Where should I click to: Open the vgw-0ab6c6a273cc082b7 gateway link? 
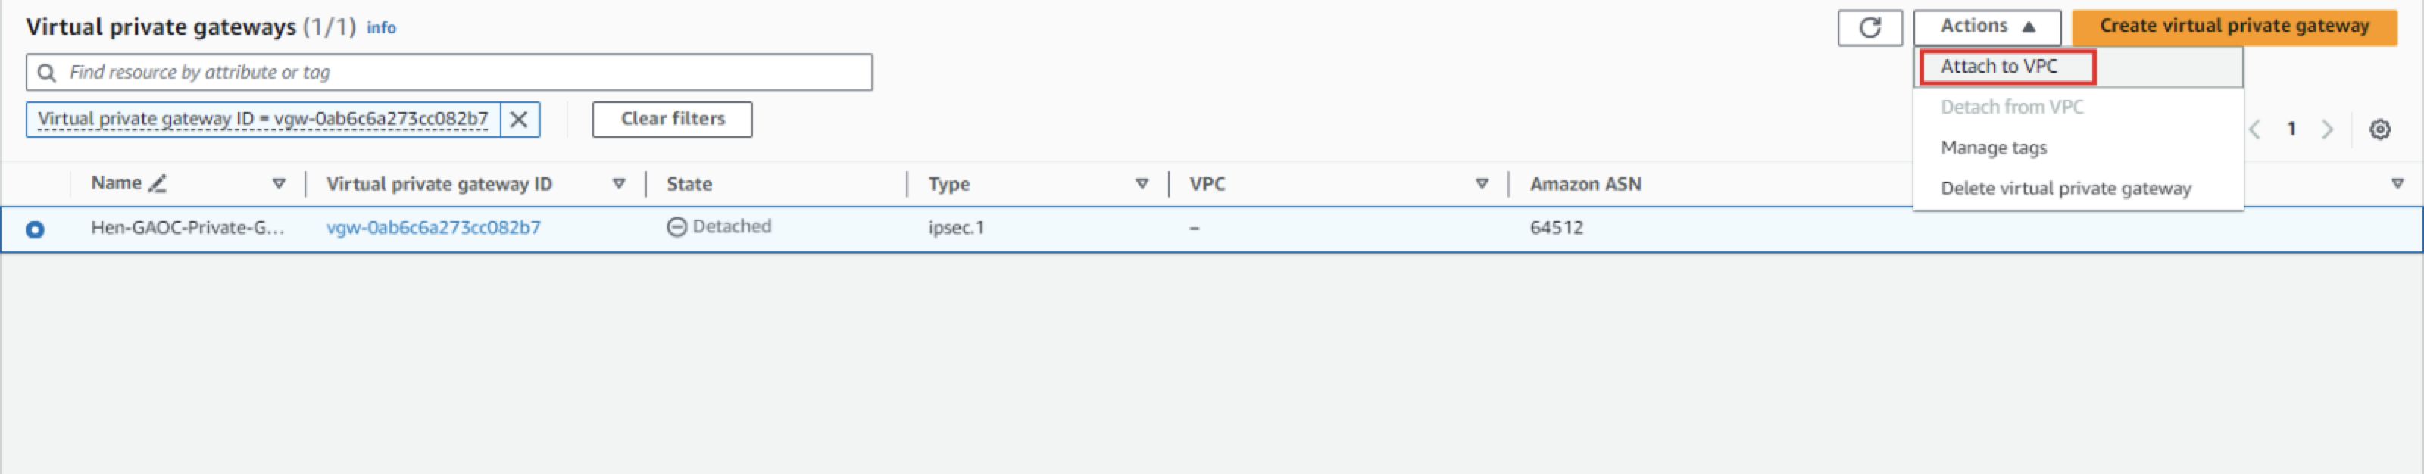click(x=433, y=228)
